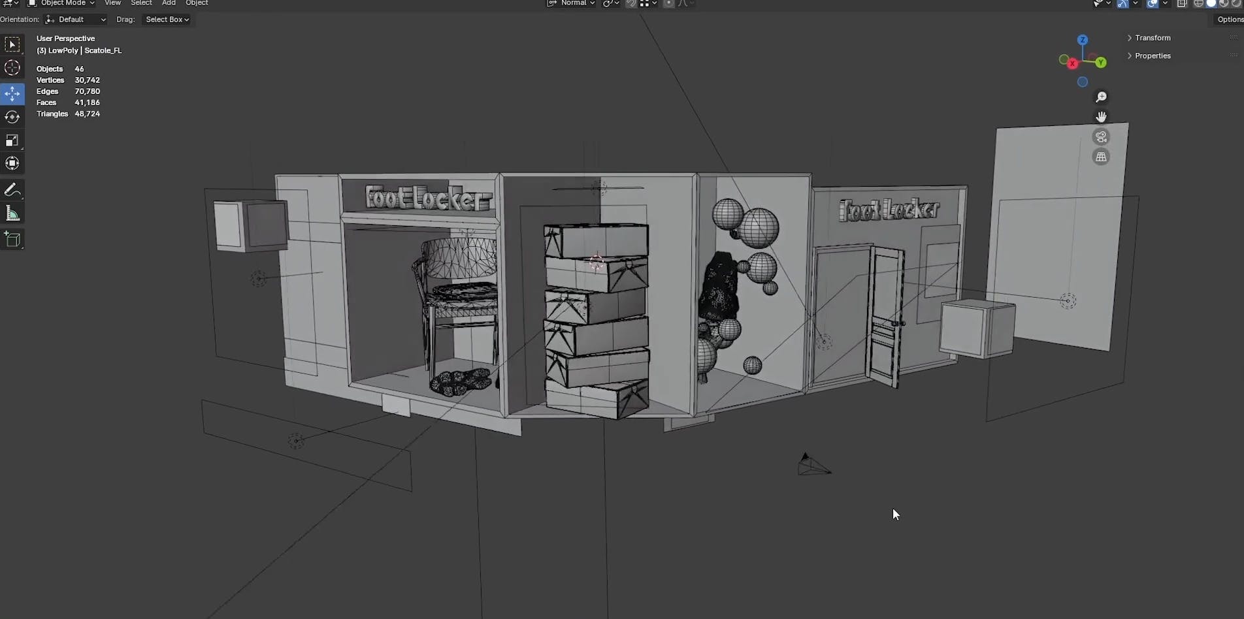Click the User Perspective label
Screen dimensions: 1244x619
pyautogui.click(x=65, y=39)
